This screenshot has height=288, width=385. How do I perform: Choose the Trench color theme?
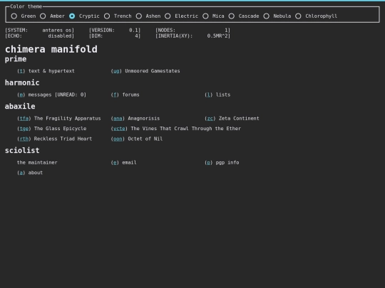pos(107,16)
